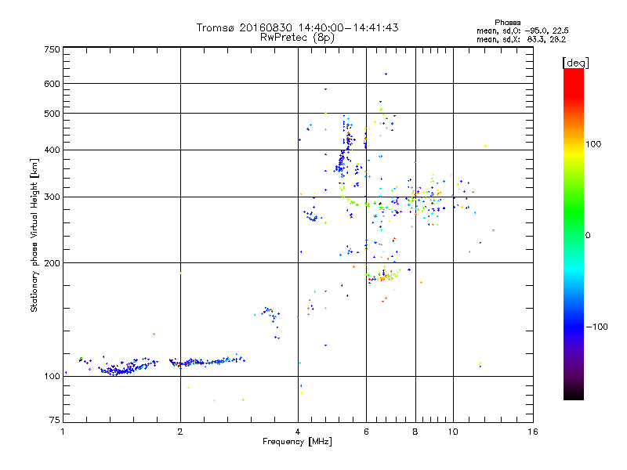Click the "mean, sd,X: 83.3, 28.2" text
The image size is (627, 470).
pyautogui.click(x=521, y=39)
